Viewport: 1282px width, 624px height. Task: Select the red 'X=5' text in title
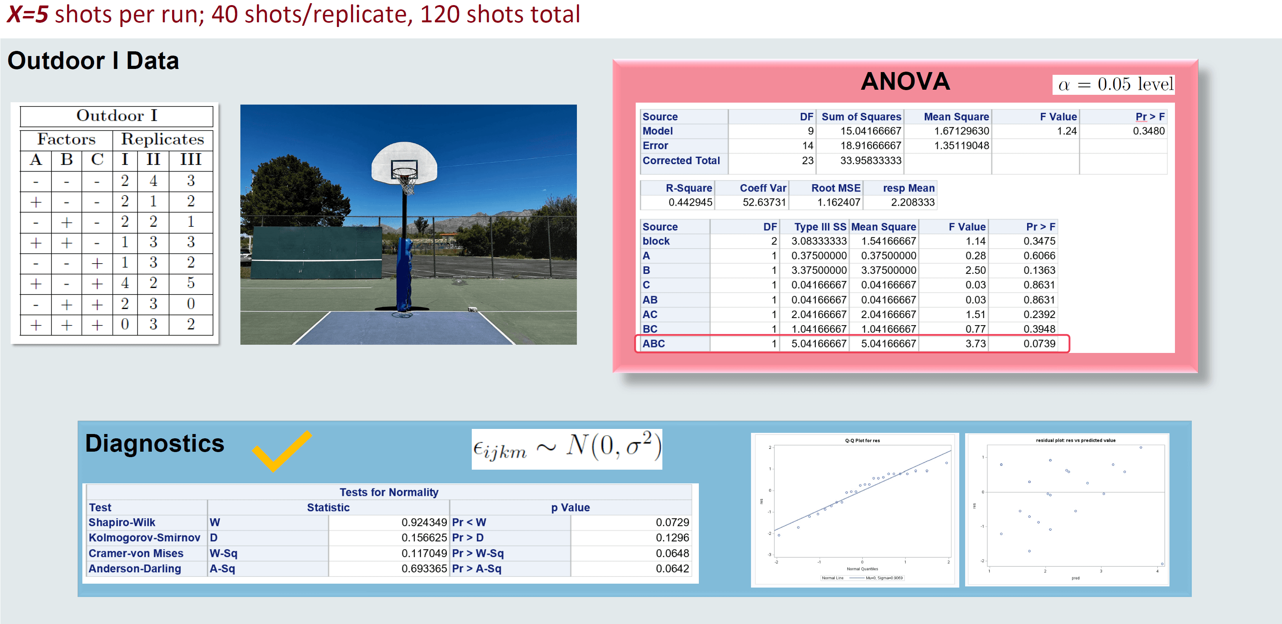pyautogui.click(x=27, y=14)
